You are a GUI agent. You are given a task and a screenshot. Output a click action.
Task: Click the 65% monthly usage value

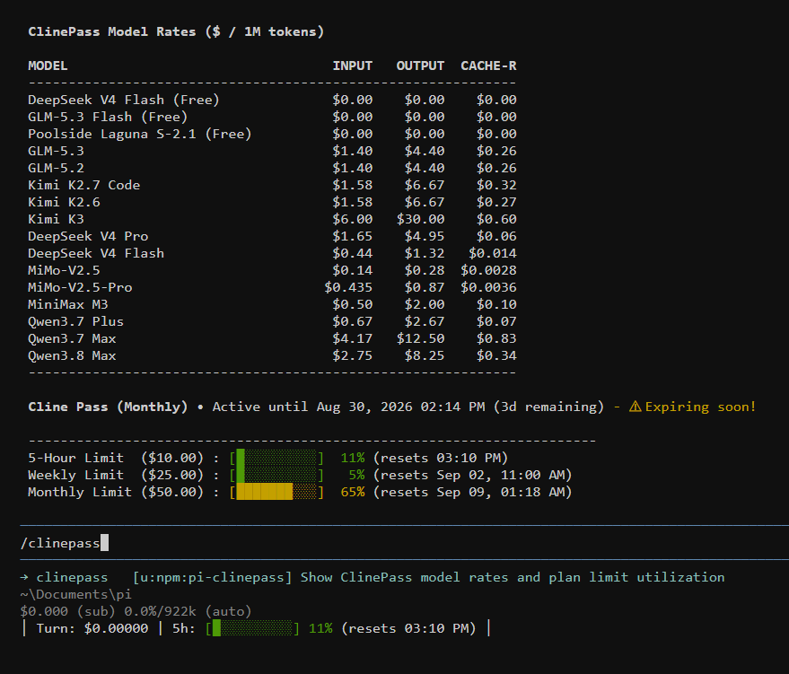[x=352, y=493]
